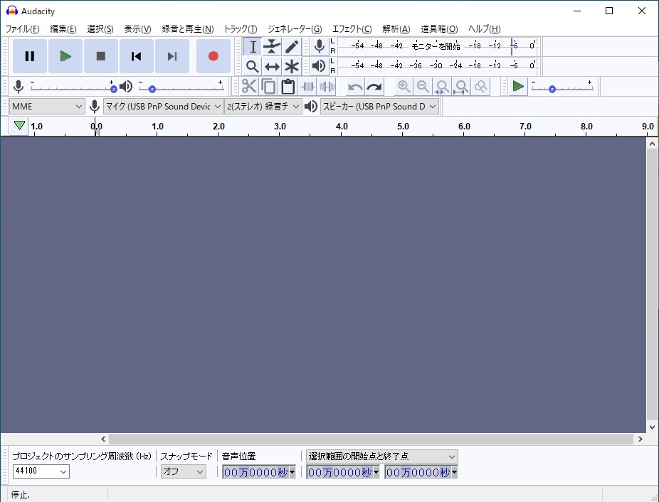Viewport: 659px width, 502px height.
Task: Open the 編集(E) menu
Action: point(63,29)
